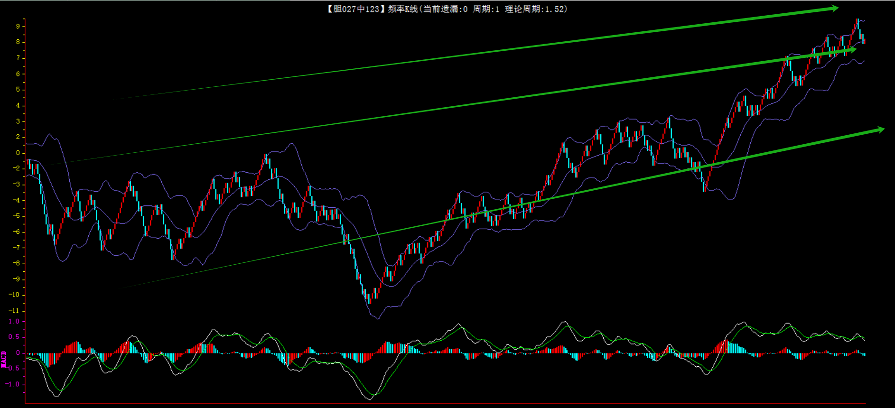
Task: Click the magenta MACD label on left
Action: click(x=4, y=359)
